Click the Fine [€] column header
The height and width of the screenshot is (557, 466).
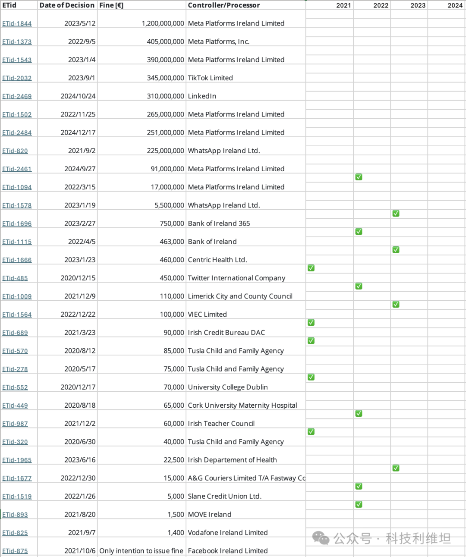(x=142, y=5)
